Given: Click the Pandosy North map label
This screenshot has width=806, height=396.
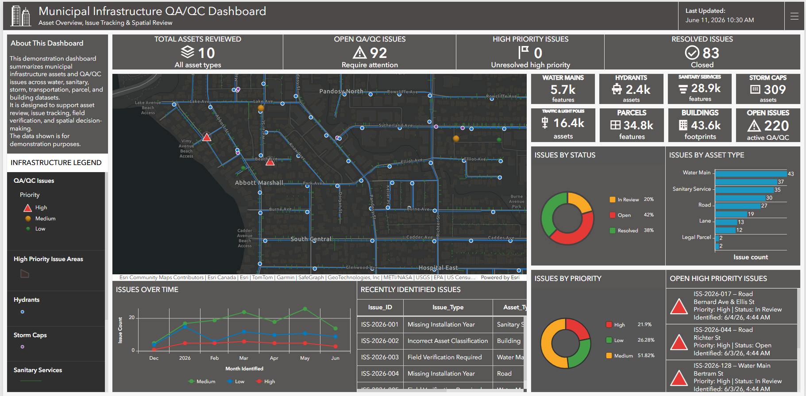Looking at the screenshot, I should pyautogui.click(x=341, y=92).
